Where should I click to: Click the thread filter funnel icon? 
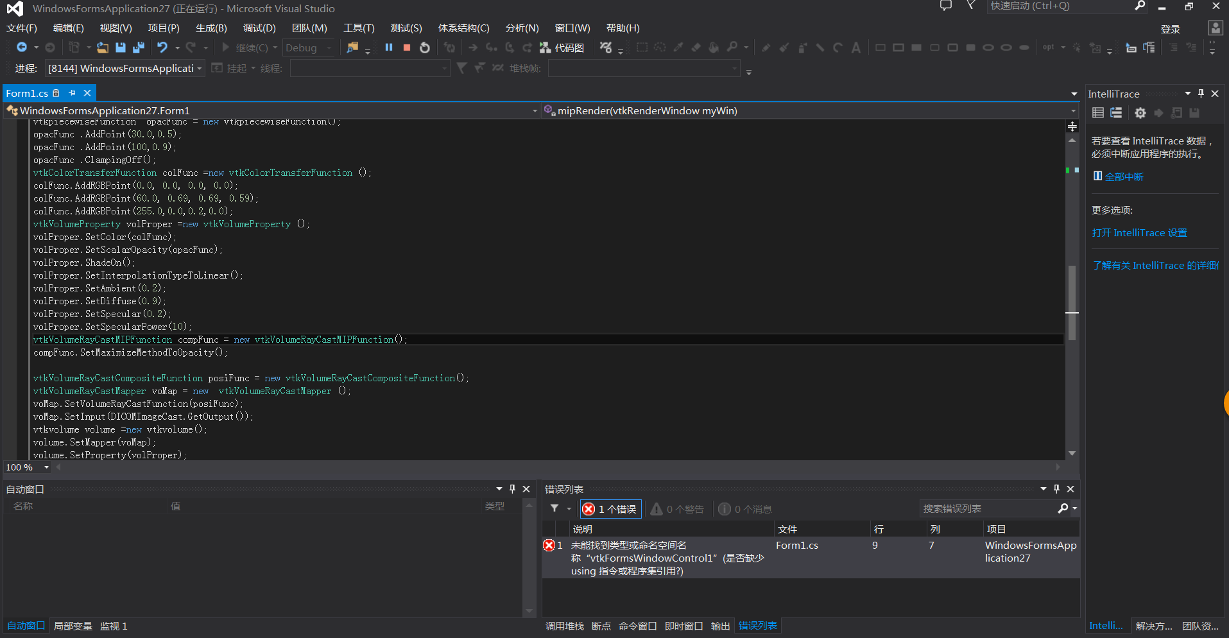point(461,67)
